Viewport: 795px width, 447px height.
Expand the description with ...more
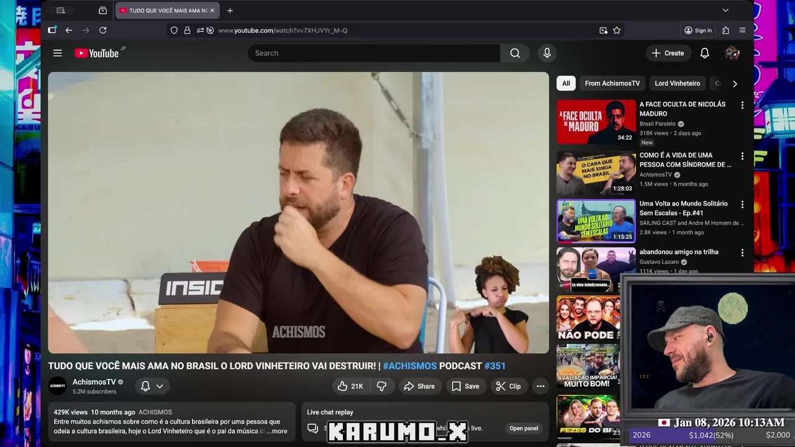tap(277, 431)
